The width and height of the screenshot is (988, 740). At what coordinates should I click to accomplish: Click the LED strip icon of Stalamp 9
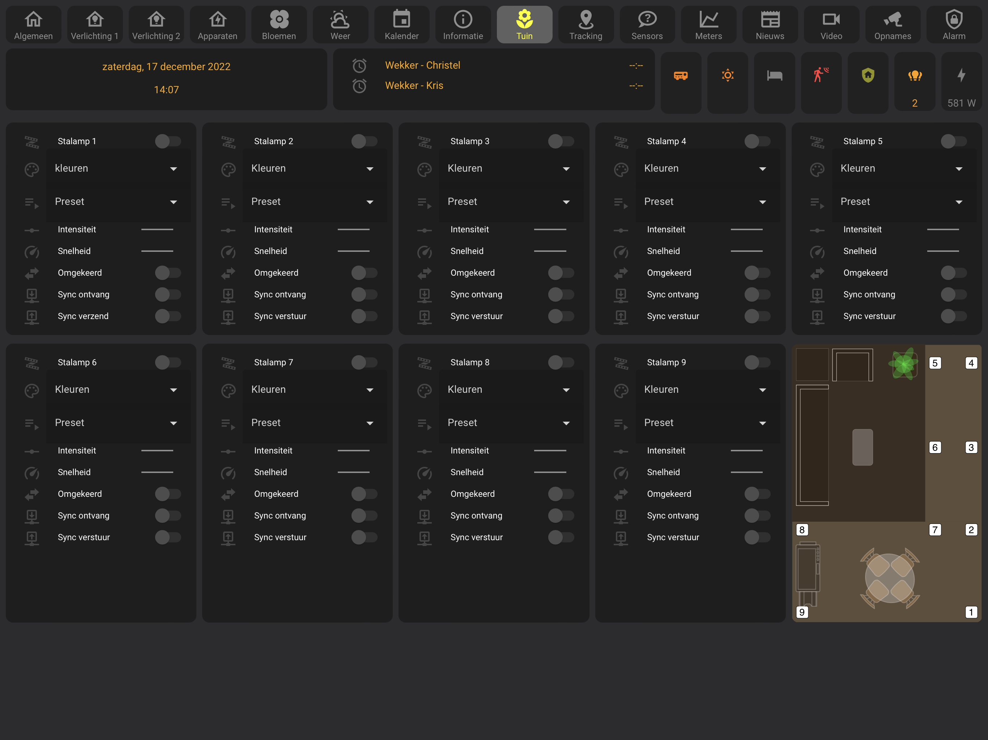click(x=621, y=363)
